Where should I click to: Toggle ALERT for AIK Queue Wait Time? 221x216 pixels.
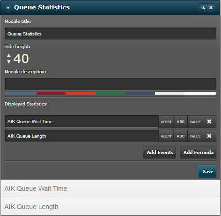(x=166, y=121)
